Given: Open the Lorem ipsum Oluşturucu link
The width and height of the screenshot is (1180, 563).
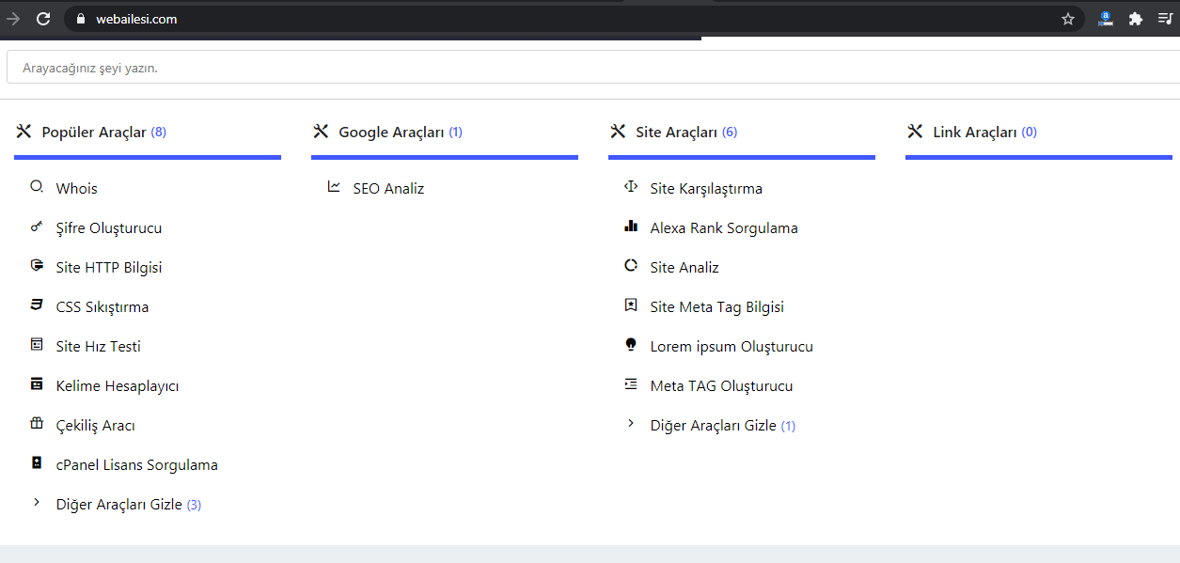Looking at the screenshot, I should [x=732, y=347].
